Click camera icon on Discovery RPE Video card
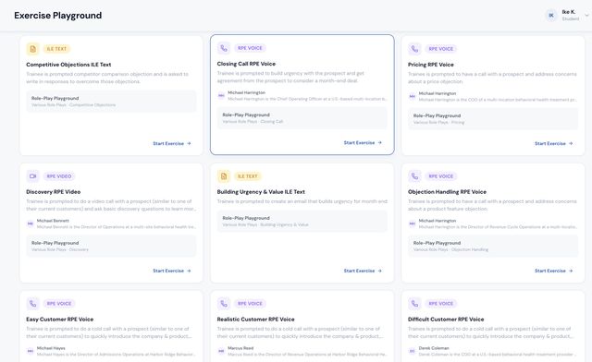592x362 pixels. (x=33, y=176)
